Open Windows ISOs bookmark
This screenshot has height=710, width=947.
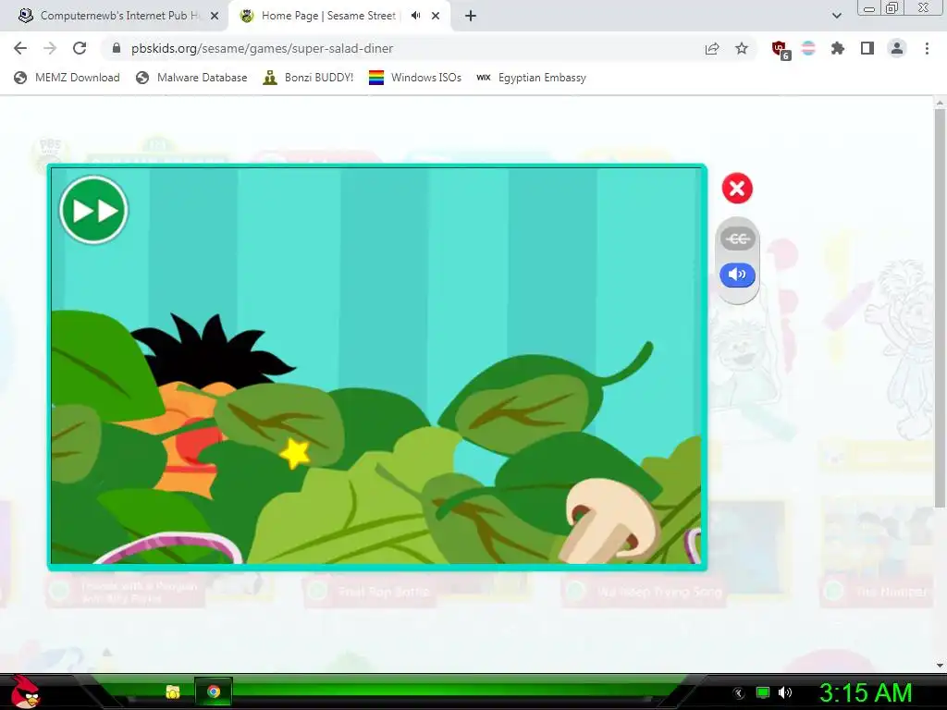415,78
